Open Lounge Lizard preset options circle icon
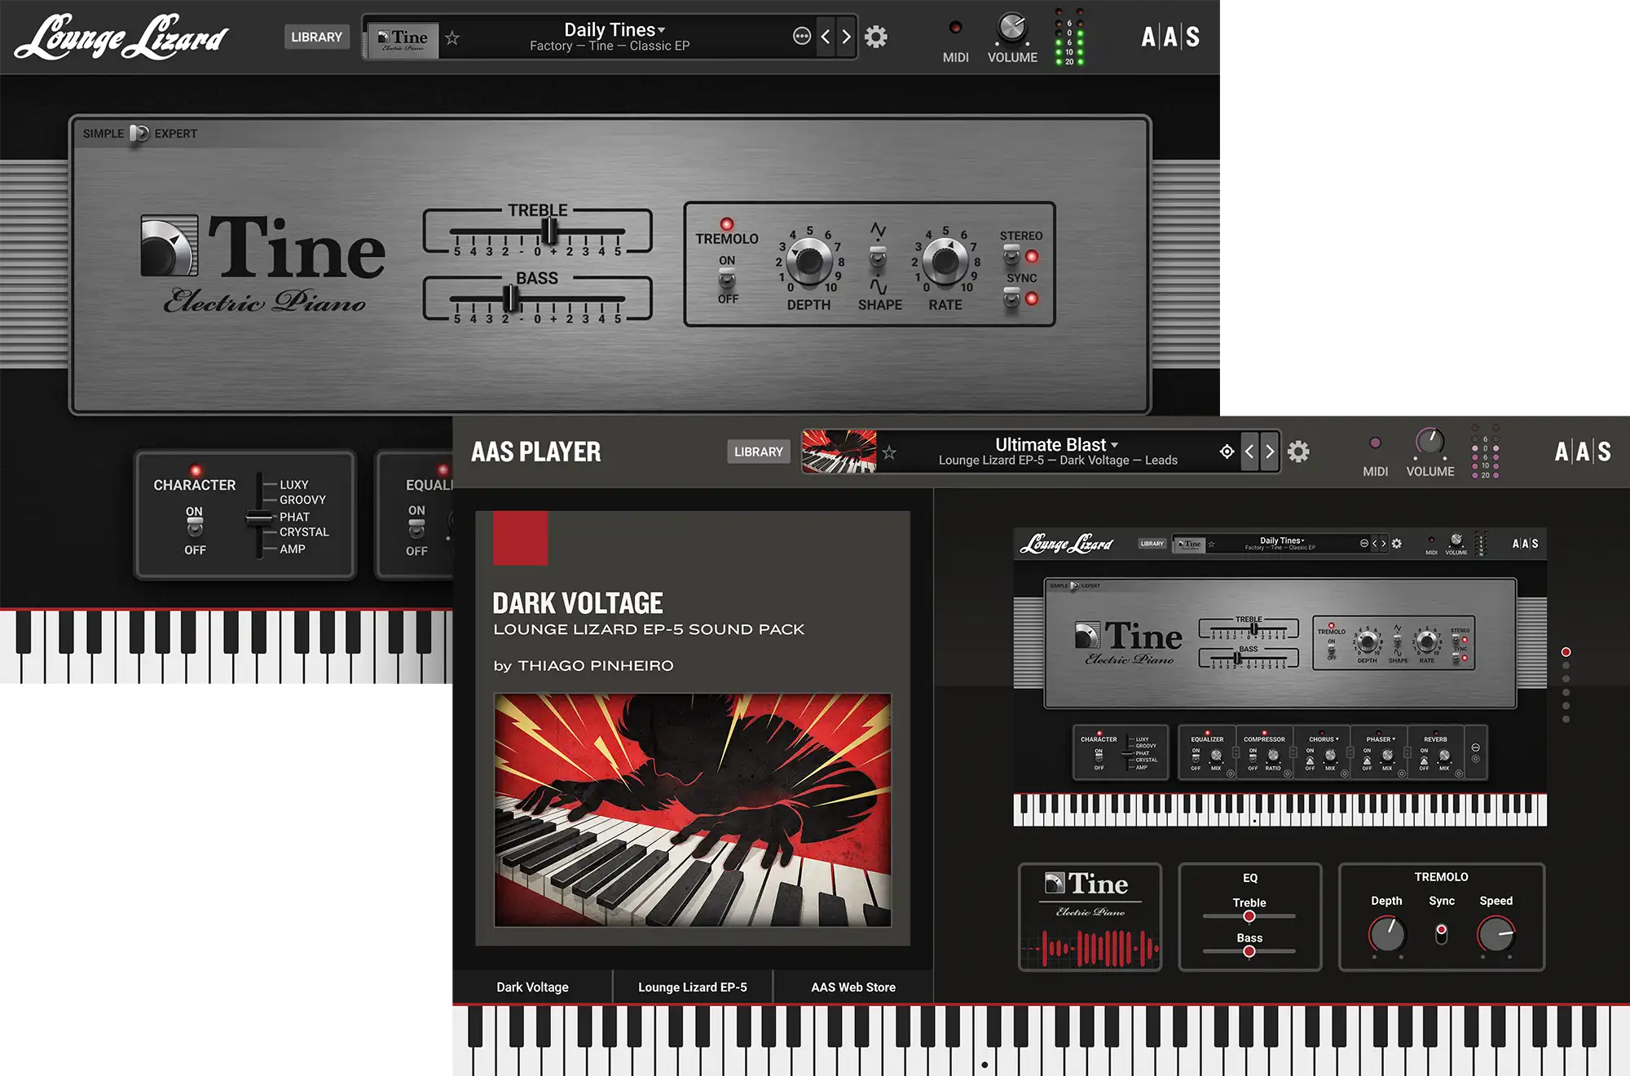1630x1076 pixels. pos(802,36)
